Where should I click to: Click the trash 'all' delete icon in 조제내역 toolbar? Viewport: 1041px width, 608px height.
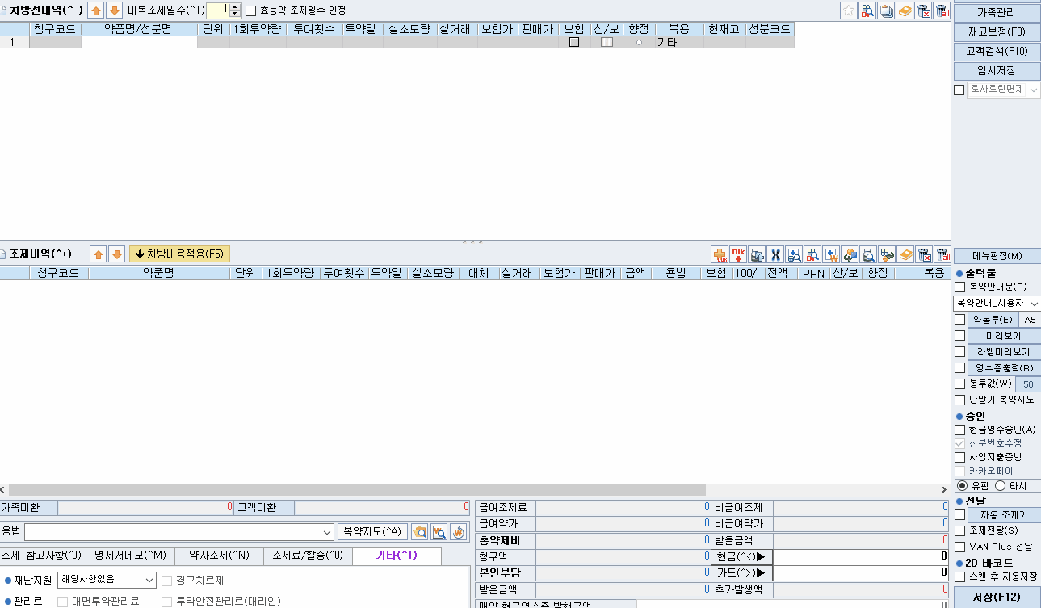coord(942,254)
